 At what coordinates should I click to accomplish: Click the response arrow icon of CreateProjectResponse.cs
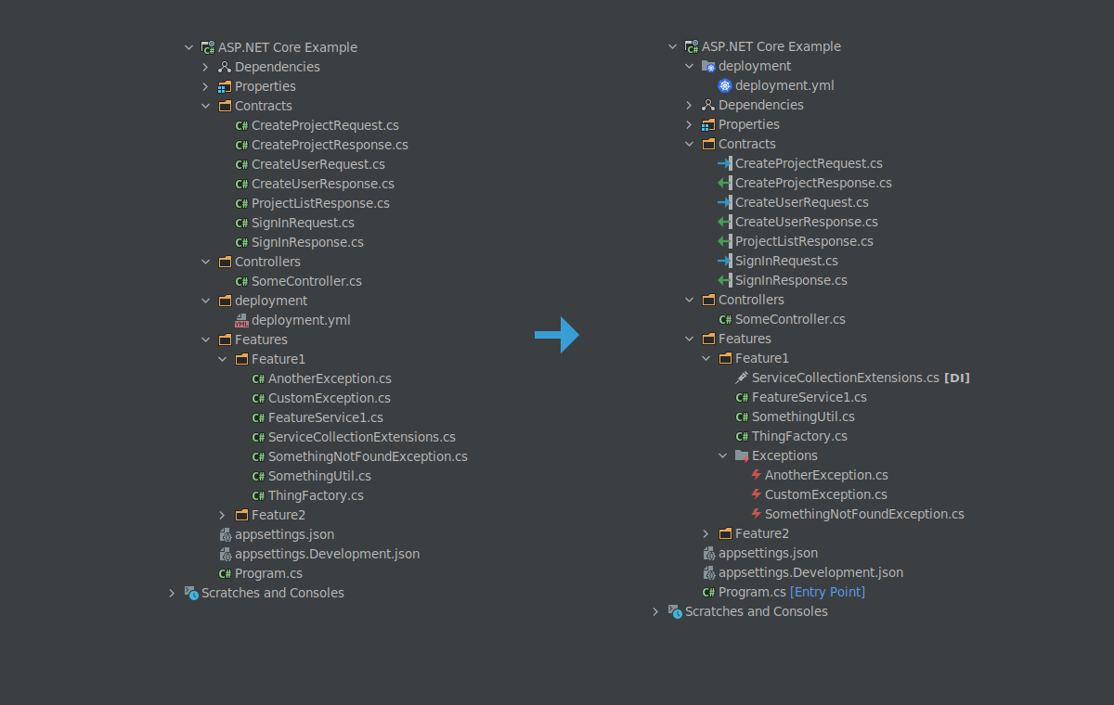point(725,183)
